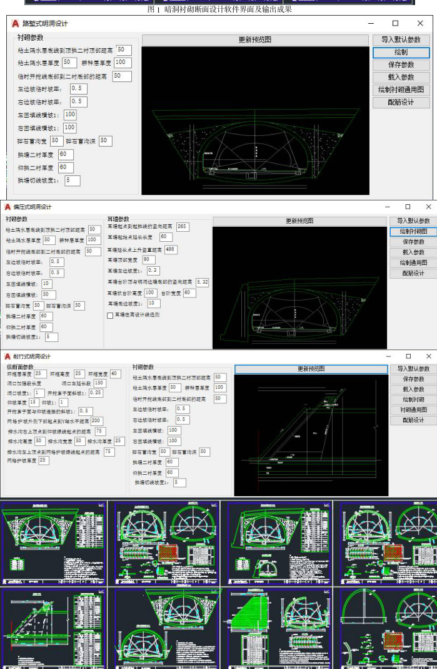Screen dimensions: 437x669
Task: Click AutoCAD icon in 偏压式明洞设计 title bar
Action: (8, 207)
